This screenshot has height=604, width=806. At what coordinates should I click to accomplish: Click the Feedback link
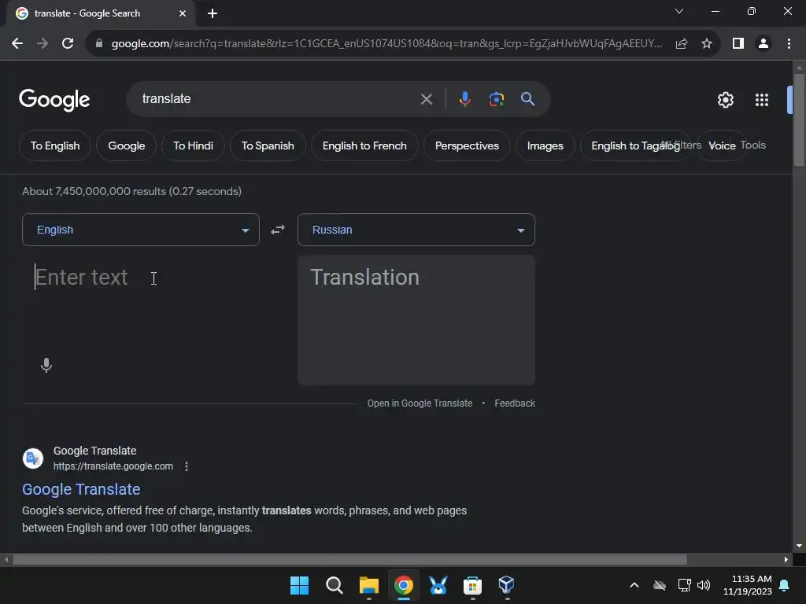pos(515,403)
